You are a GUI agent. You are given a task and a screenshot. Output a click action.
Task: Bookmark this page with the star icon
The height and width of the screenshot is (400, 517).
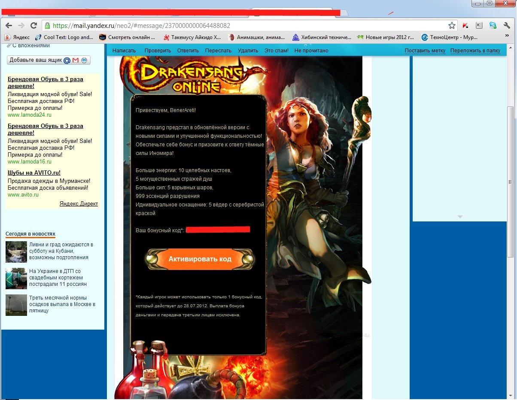[x=452, y=25]
